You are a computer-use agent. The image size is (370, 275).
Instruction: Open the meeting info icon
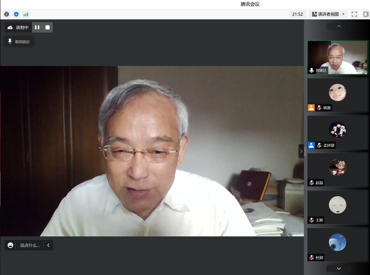[x=6, y=14]
